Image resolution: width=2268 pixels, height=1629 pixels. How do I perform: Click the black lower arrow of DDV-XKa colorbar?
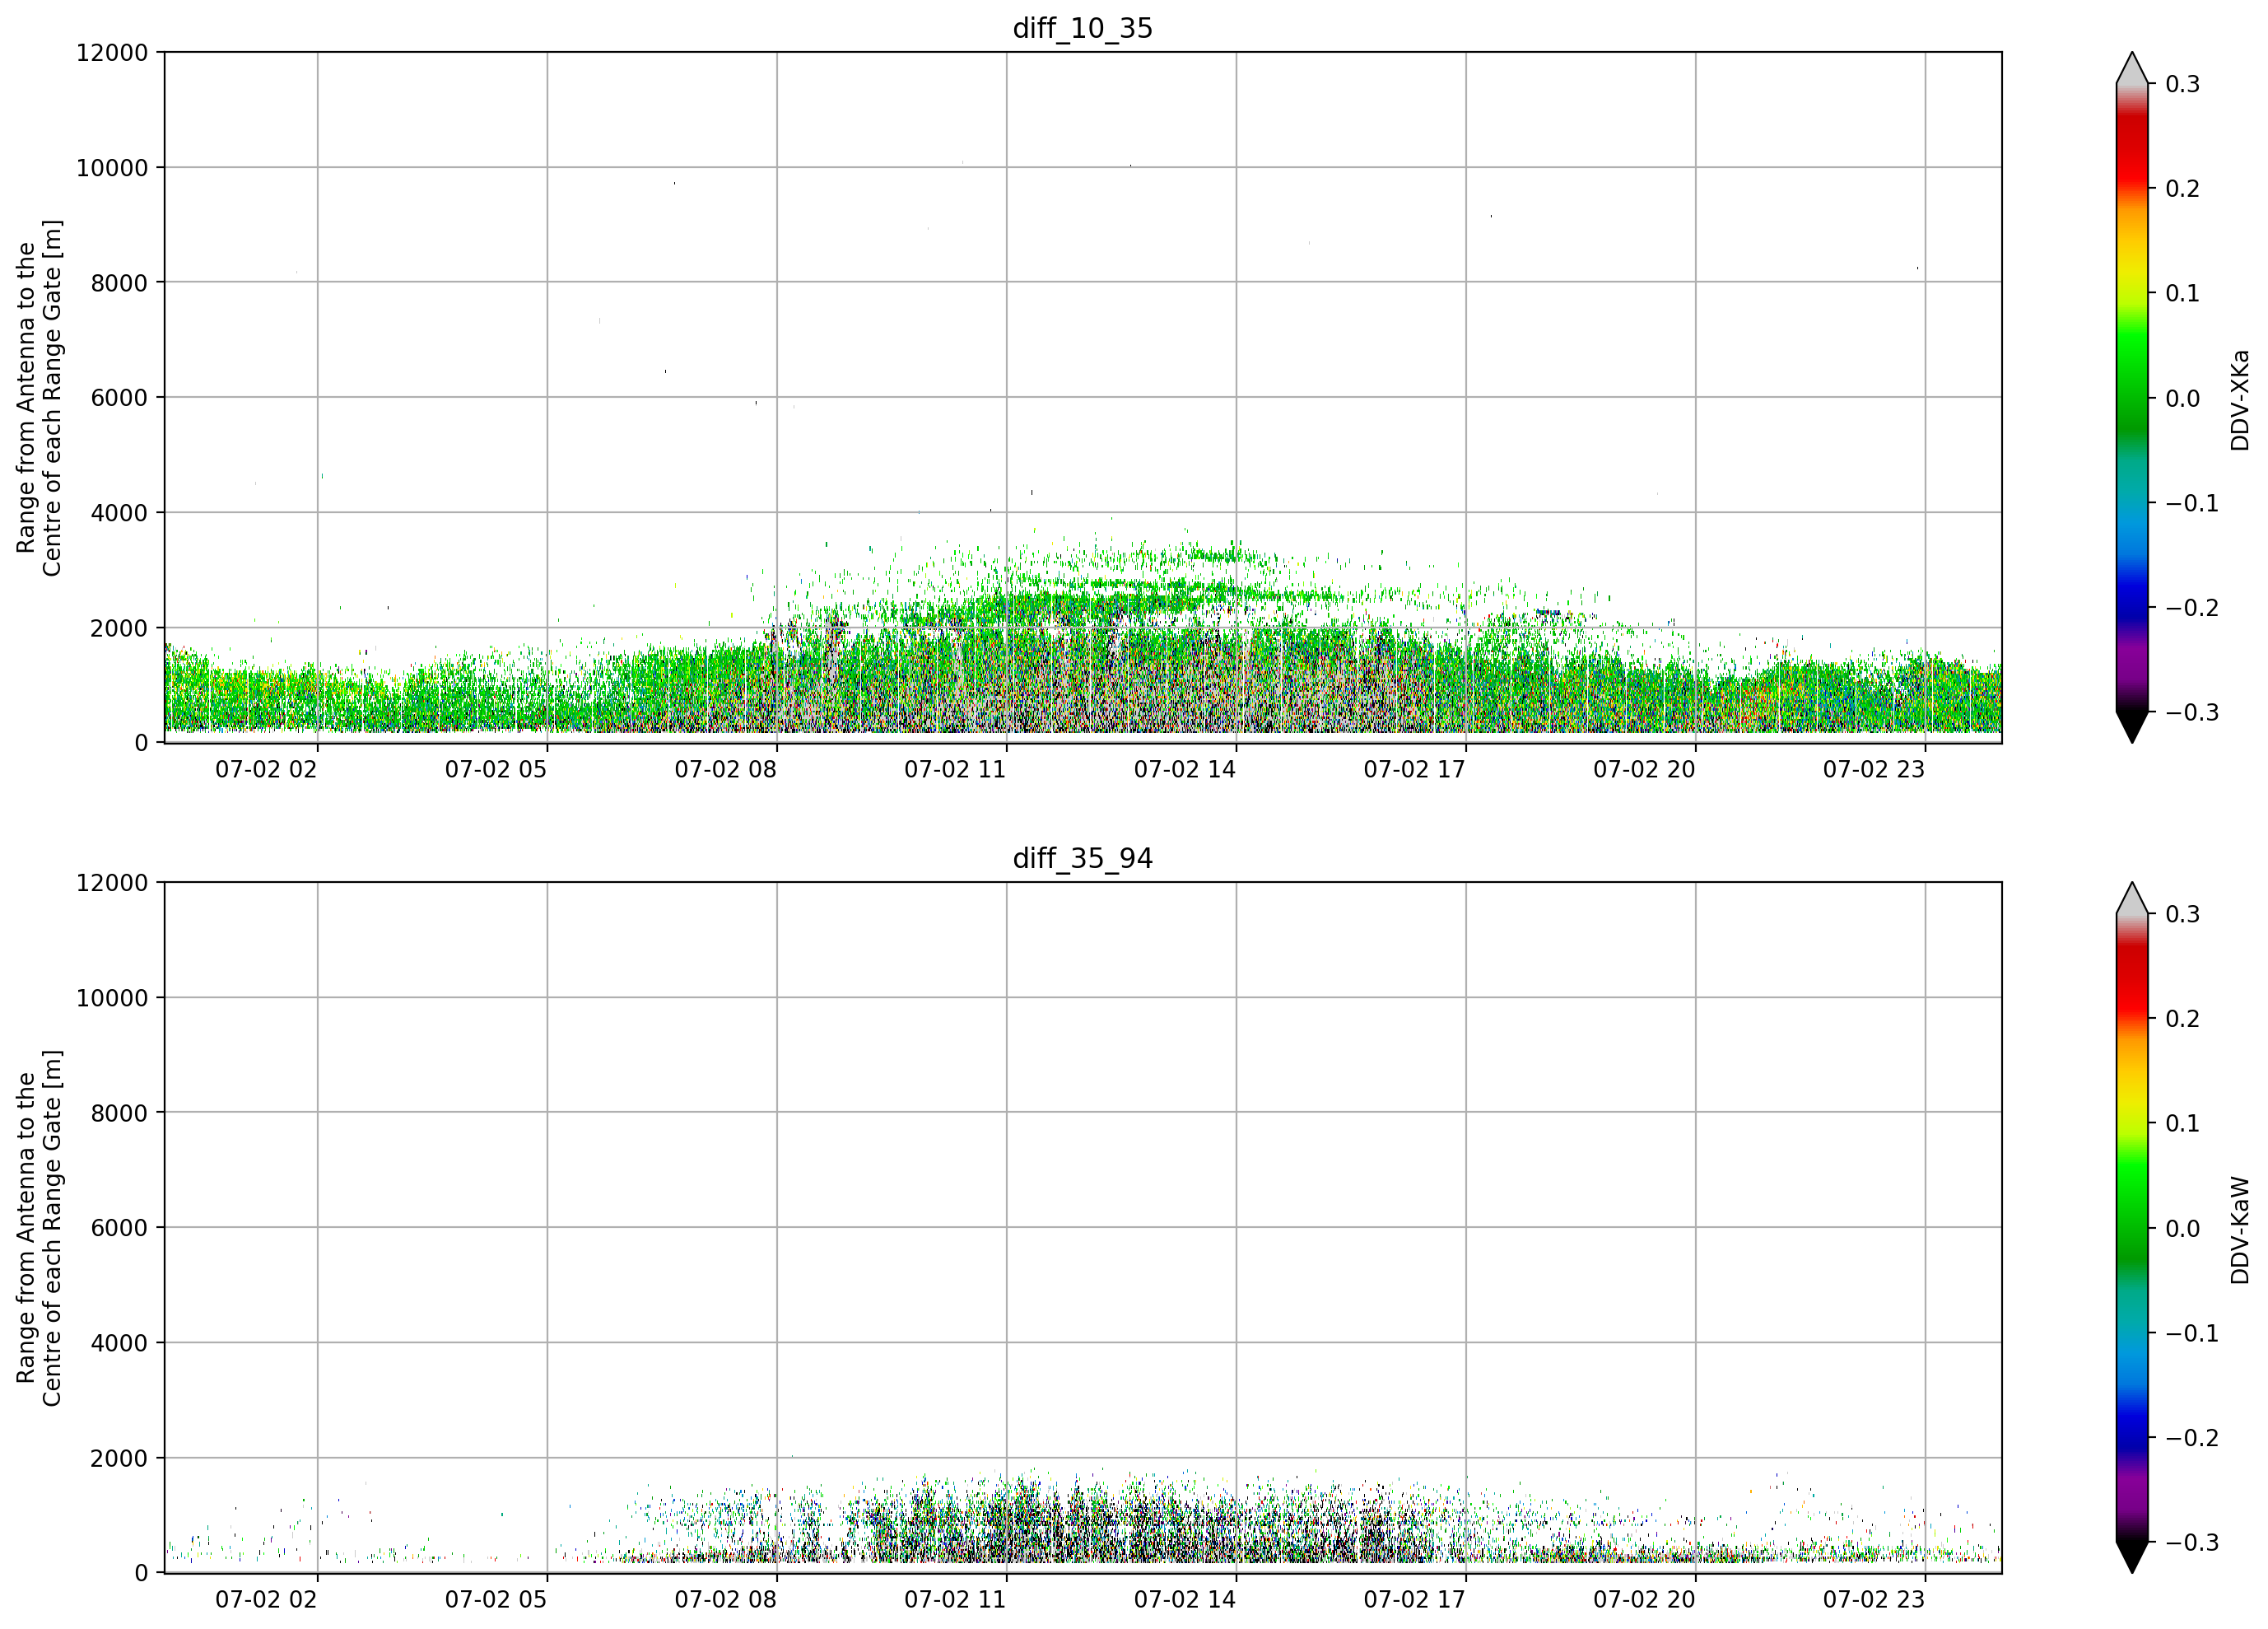[2132, 726]
